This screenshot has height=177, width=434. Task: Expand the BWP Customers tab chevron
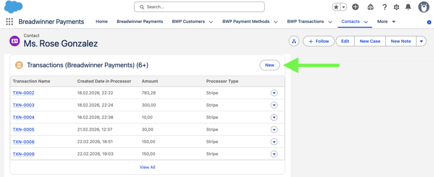tap(211, 22)
